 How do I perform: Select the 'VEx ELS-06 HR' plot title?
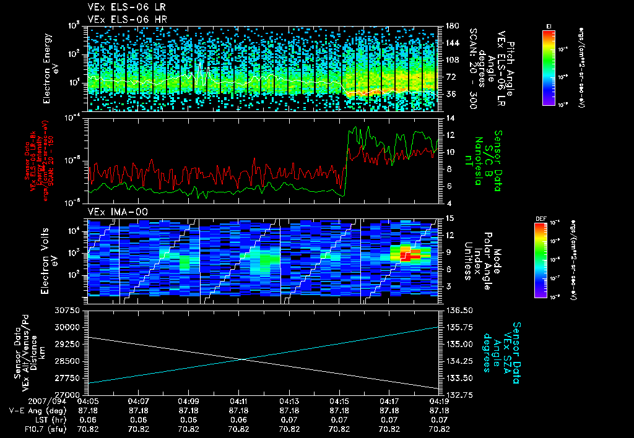[127, 19]
